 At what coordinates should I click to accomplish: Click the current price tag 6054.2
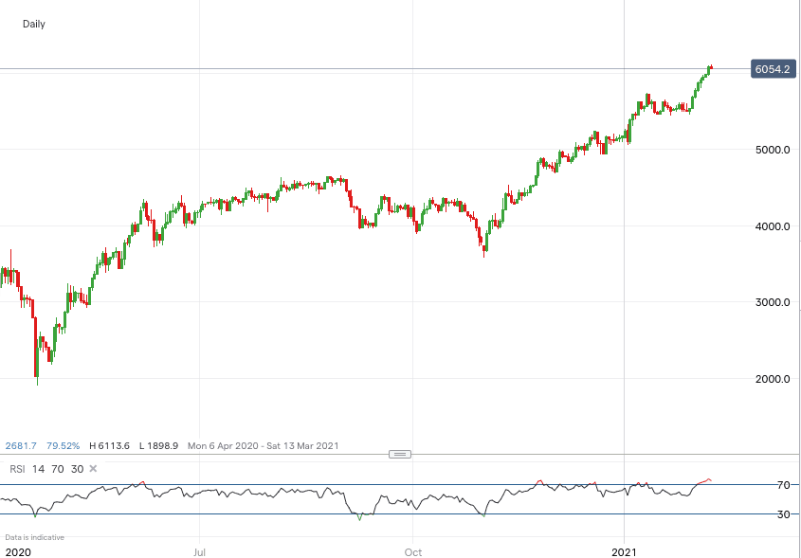coord(772,69)
